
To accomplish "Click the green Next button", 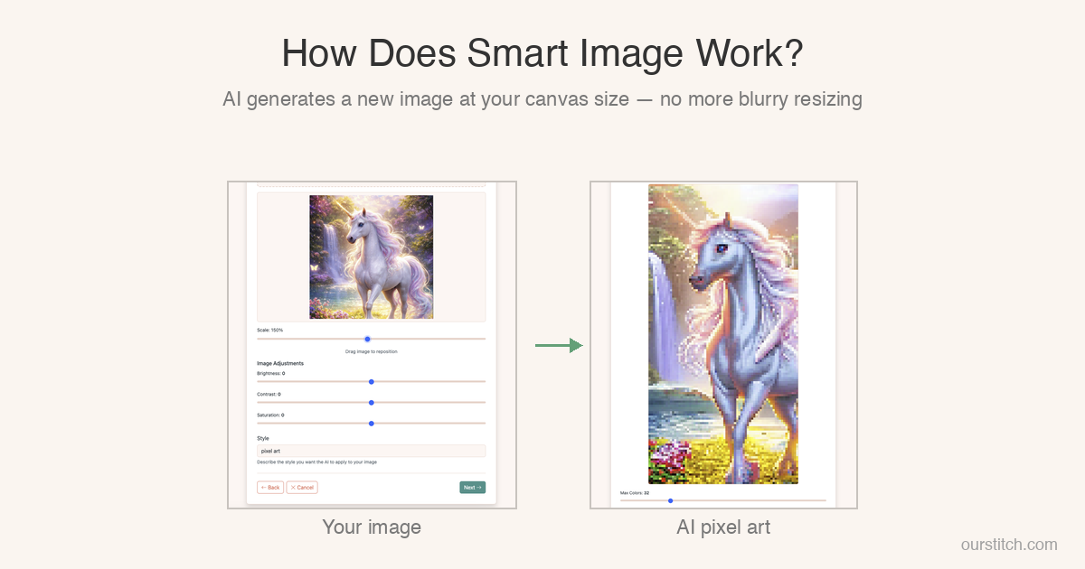I will [472, 488].
